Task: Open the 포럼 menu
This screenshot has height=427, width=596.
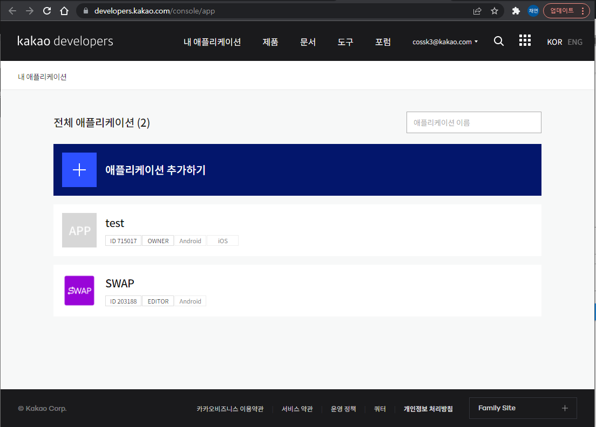Action: click(383, 42)
